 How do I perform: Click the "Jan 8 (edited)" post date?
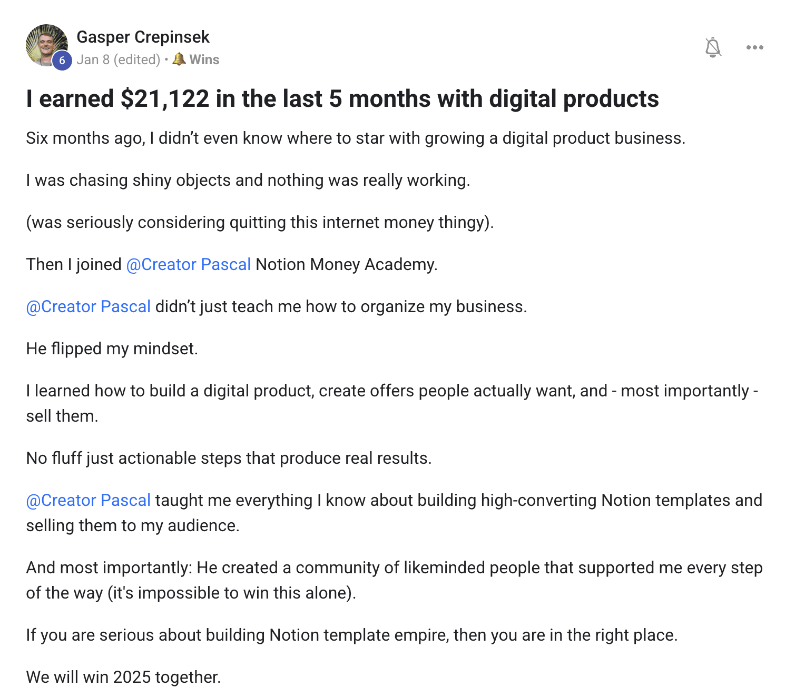coord(118,59)
